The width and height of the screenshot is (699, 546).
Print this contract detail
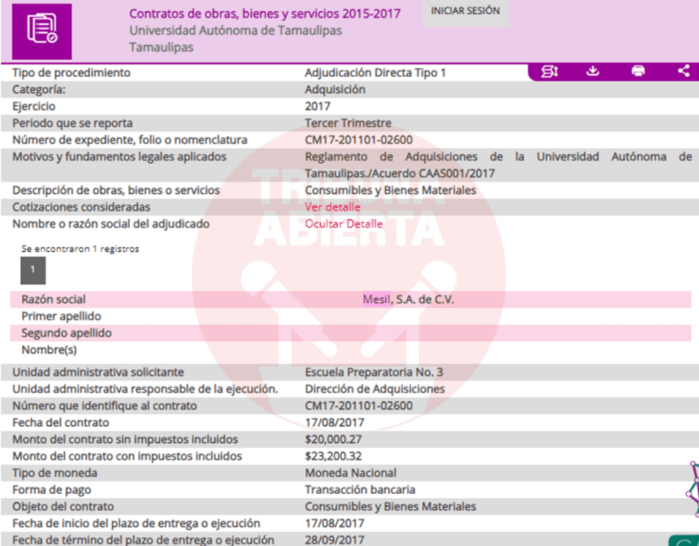(638, 72)
